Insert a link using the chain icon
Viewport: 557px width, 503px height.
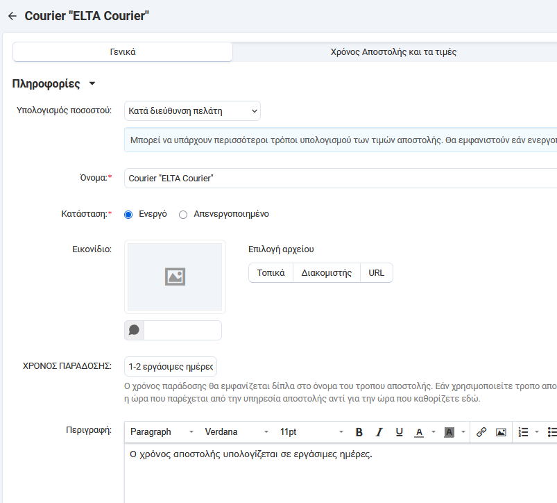[x=481, y=432]
